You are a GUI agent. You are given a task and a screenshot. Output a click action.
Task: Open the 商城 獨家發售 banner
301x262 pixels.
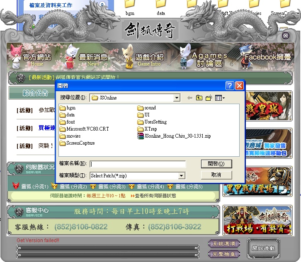[269, 143]
